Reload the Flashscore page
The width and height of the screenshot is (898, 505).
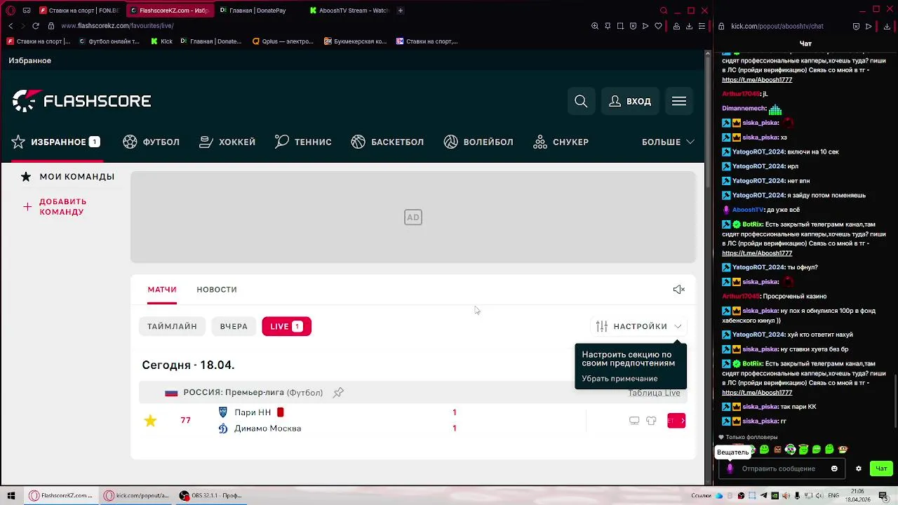pos(36,26)
